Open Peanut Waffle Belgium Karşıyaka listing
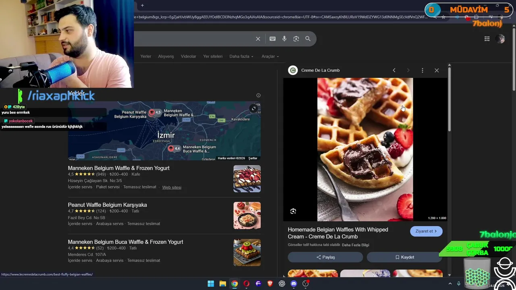 point(107,205)
